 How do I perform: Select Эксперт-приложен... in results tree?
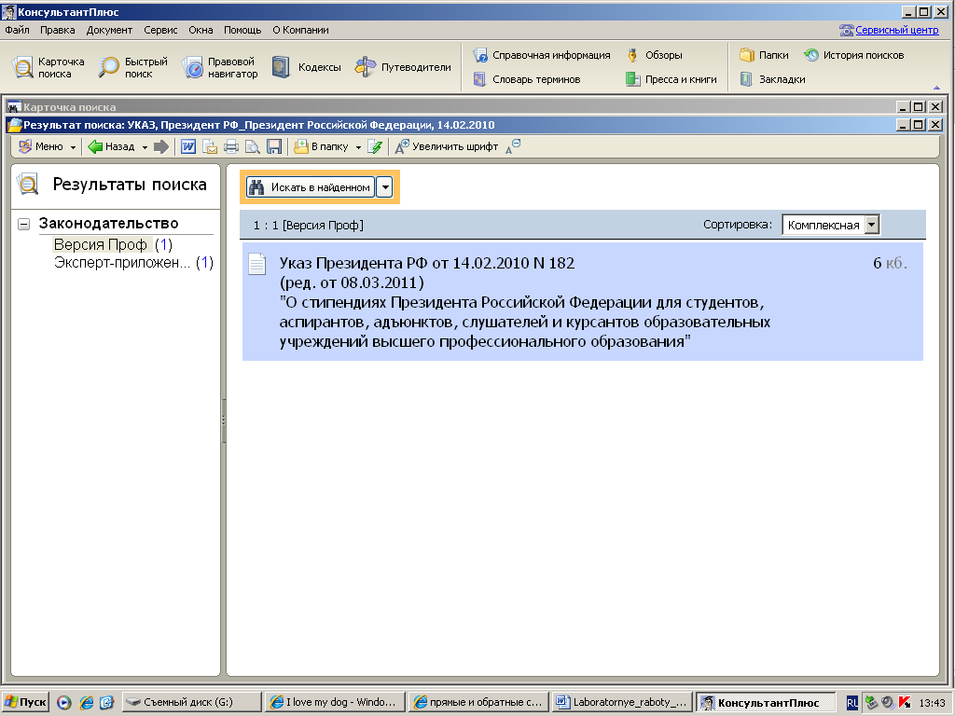pos(122,262)
